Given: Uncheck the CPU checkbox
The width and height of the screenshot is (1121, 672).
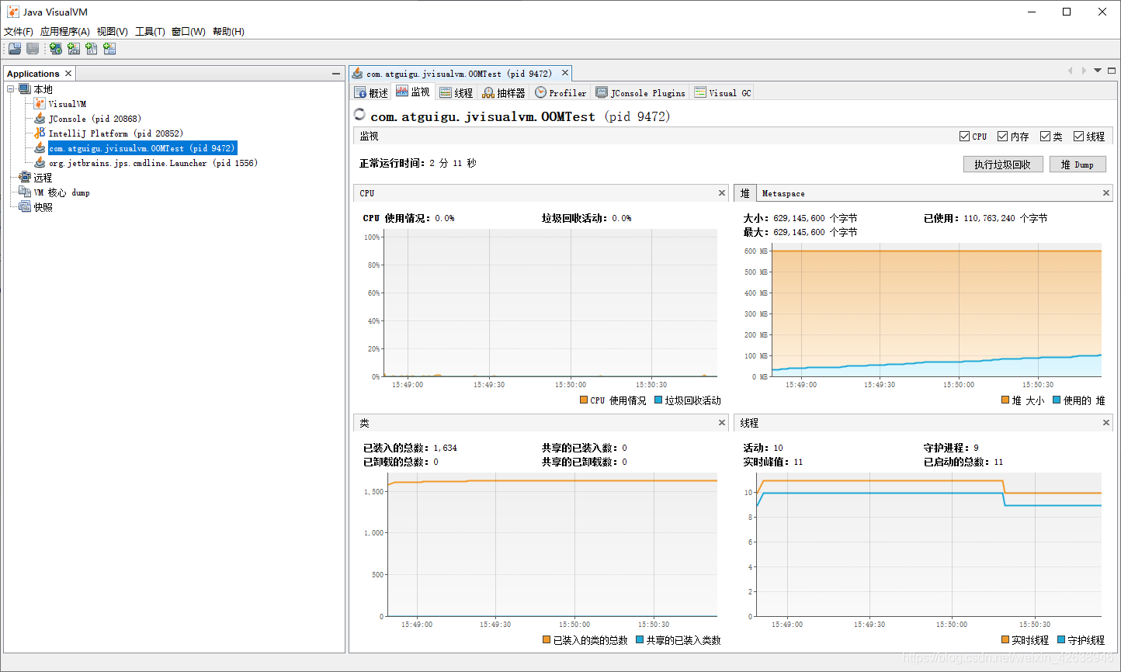Looking at the screenshot, I should pyautogui.click(x=964, y=136).
